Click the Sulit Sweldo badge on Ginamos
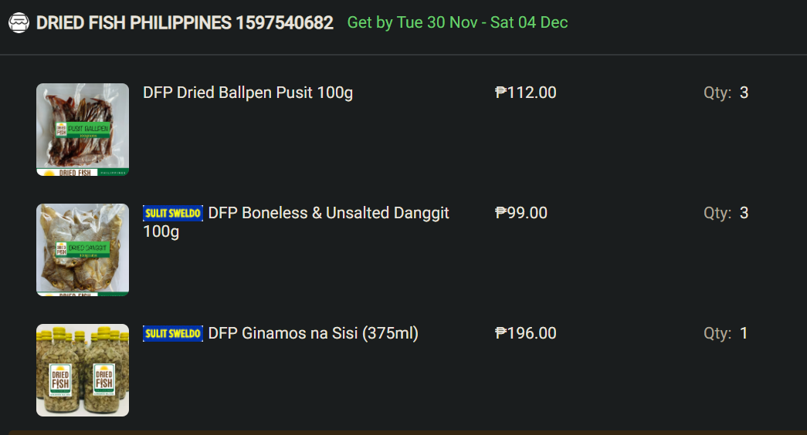The image size is (807, 435). click(x=173, y=334)
